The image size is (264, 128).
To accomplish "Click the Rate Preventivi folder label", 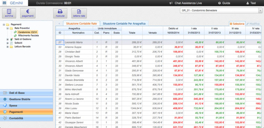I will (x=22, y=28).
